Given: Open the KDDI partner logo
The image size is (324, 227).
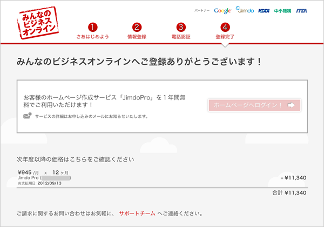Looking at the screenshot, I should coord(264,11).
